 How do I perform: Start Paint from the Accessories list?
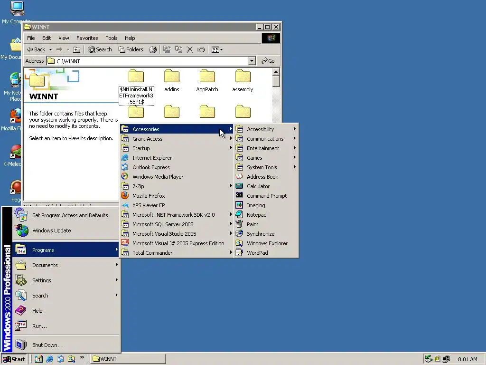click(x=266, y=224)
